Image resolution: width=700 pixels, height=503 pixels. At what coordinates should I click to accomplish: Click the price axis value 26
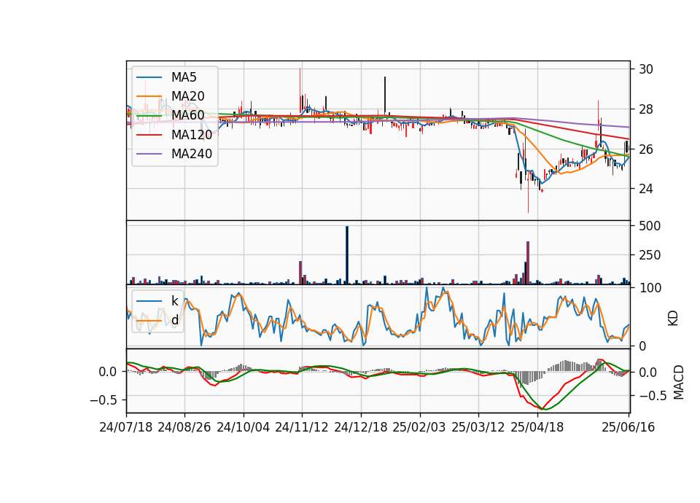(x=646, y=149)
